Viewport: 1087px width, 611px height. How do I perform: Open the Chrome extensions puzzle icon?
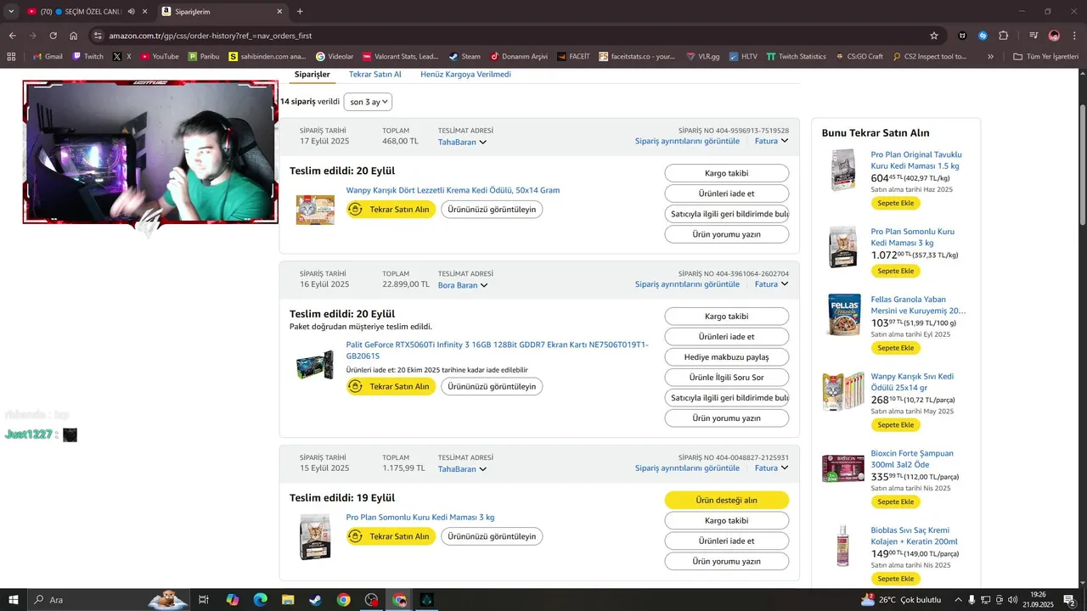1004,36
